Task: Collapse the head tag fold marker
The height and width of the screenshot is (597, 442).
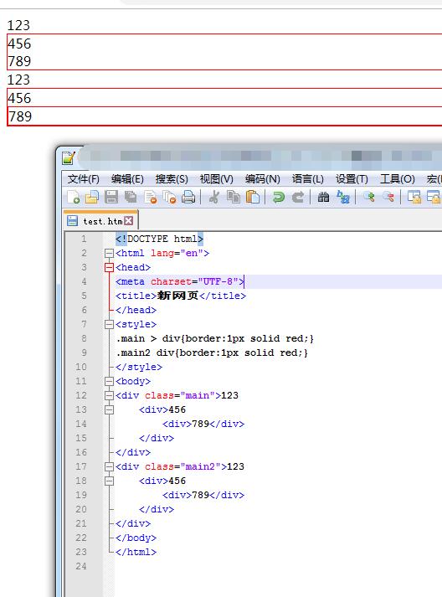Action: click(110, 267)
